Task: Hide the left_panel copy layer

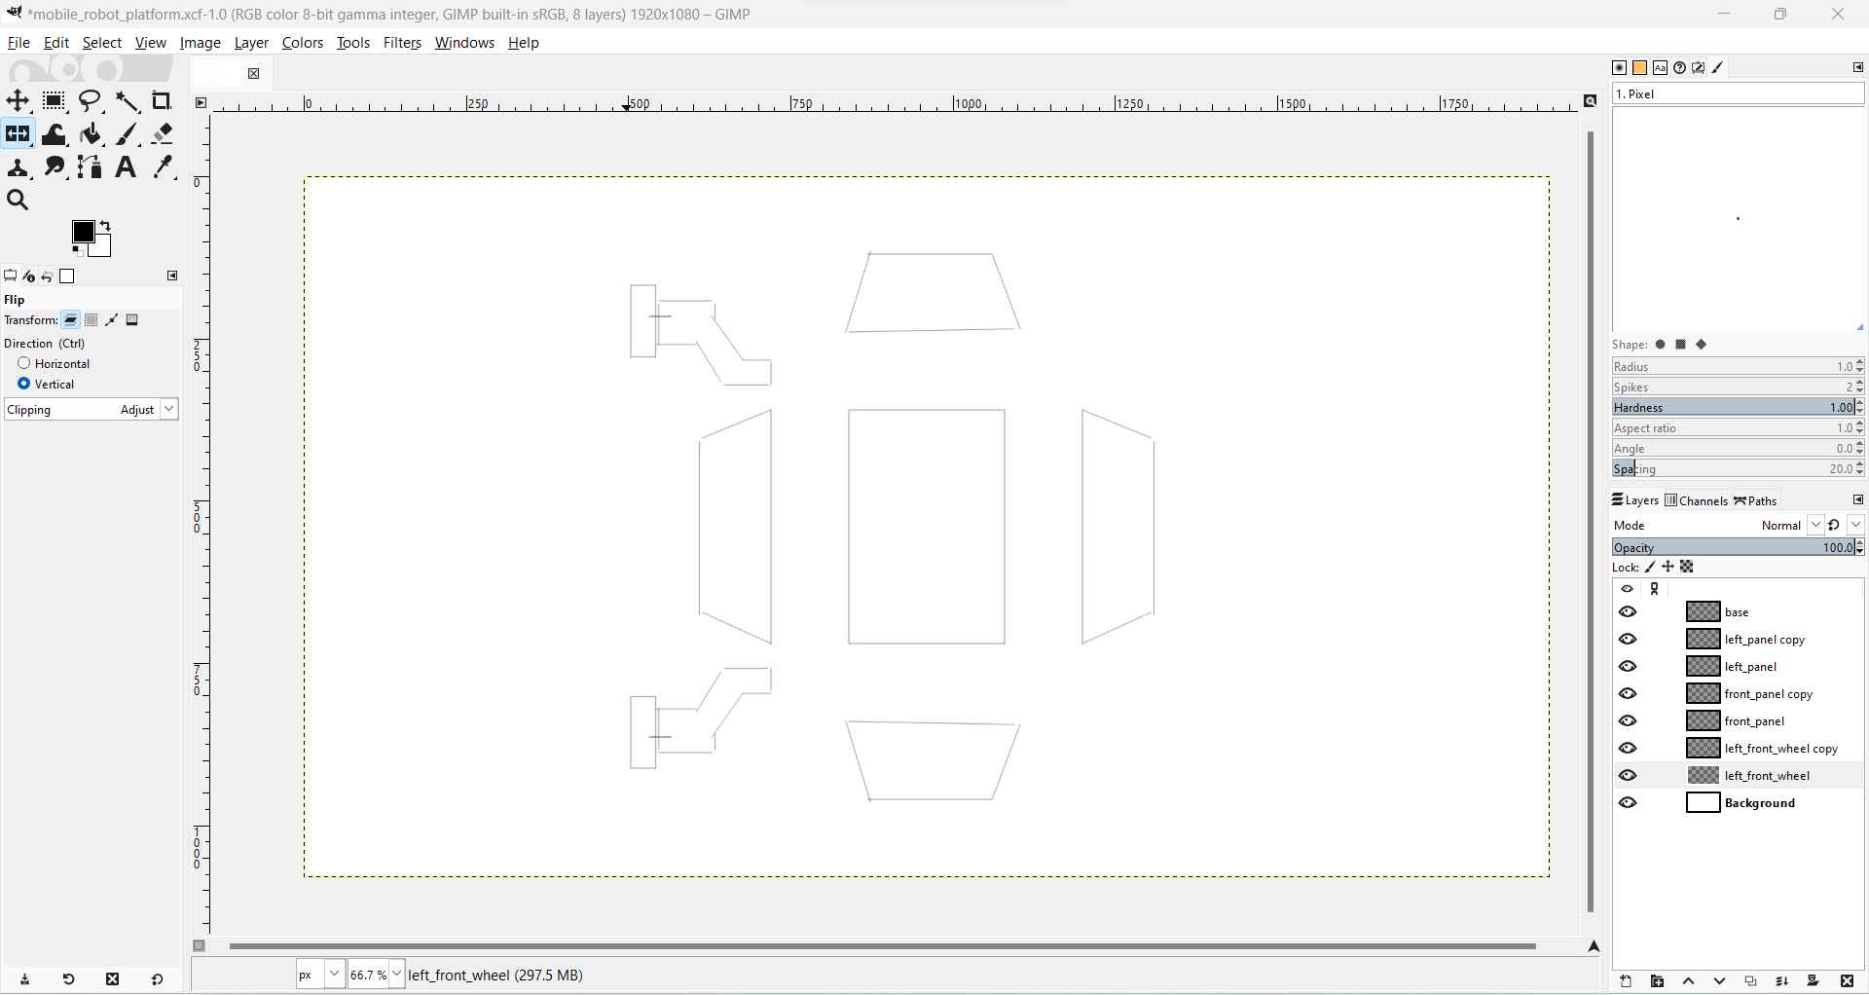Action: coord(1628,640)
